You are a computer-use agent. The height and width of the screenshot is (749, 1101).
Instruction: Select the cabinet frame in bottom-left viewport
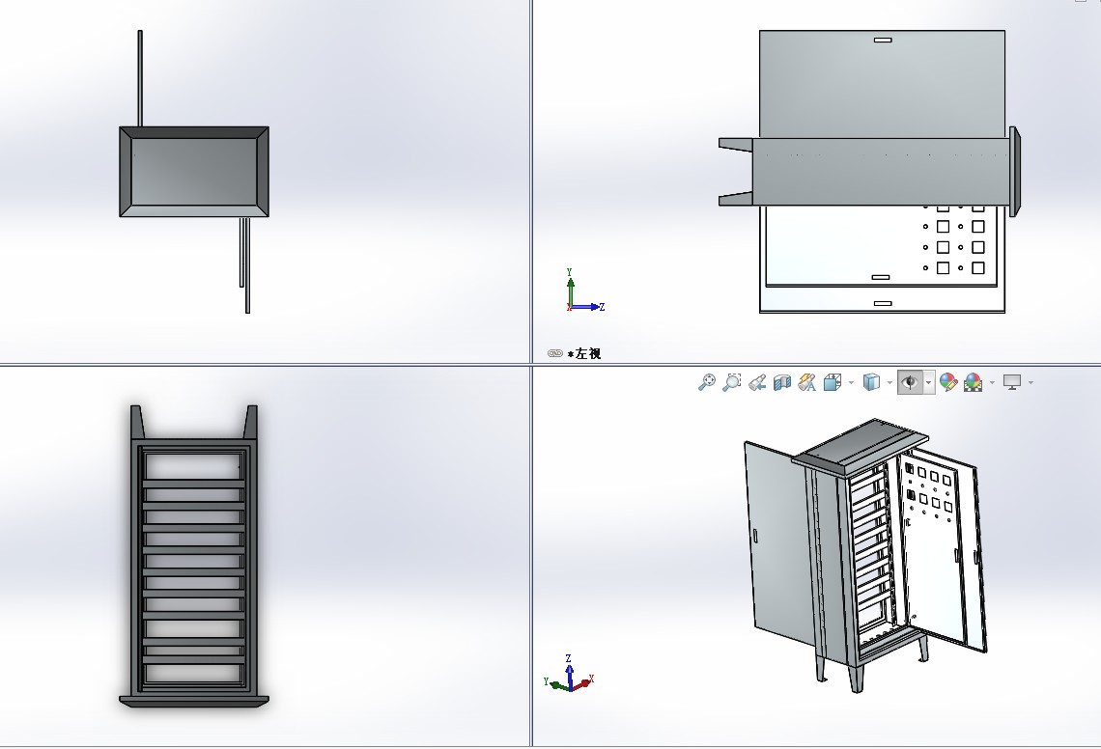point(194,556)
